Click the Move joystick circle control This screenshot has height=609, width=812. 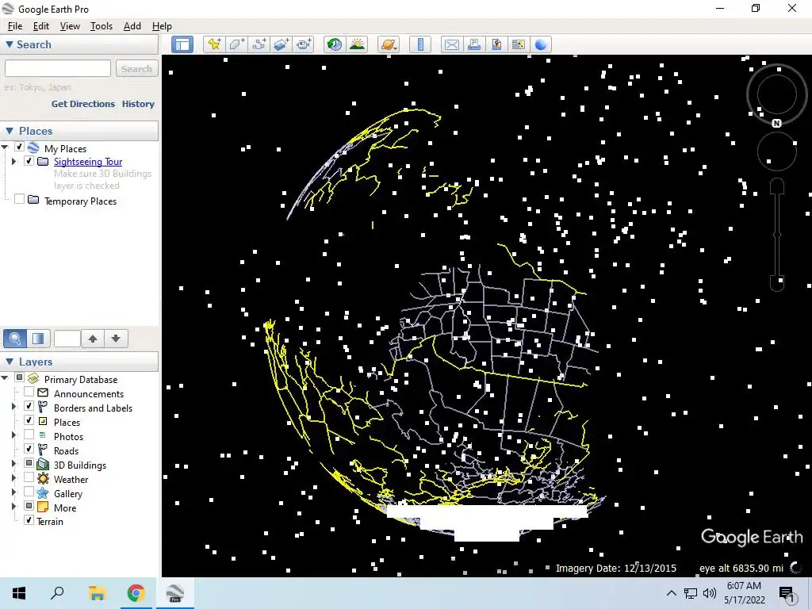coord(776,151)
